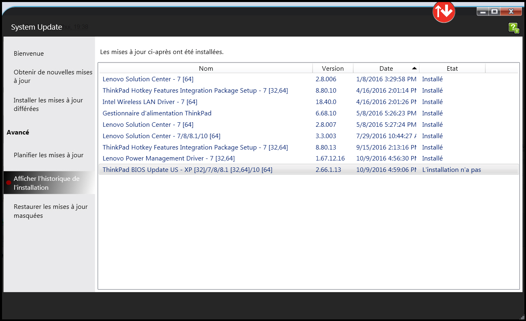Open the green help icon
The image size is (526, 321).
click(514, 28)
